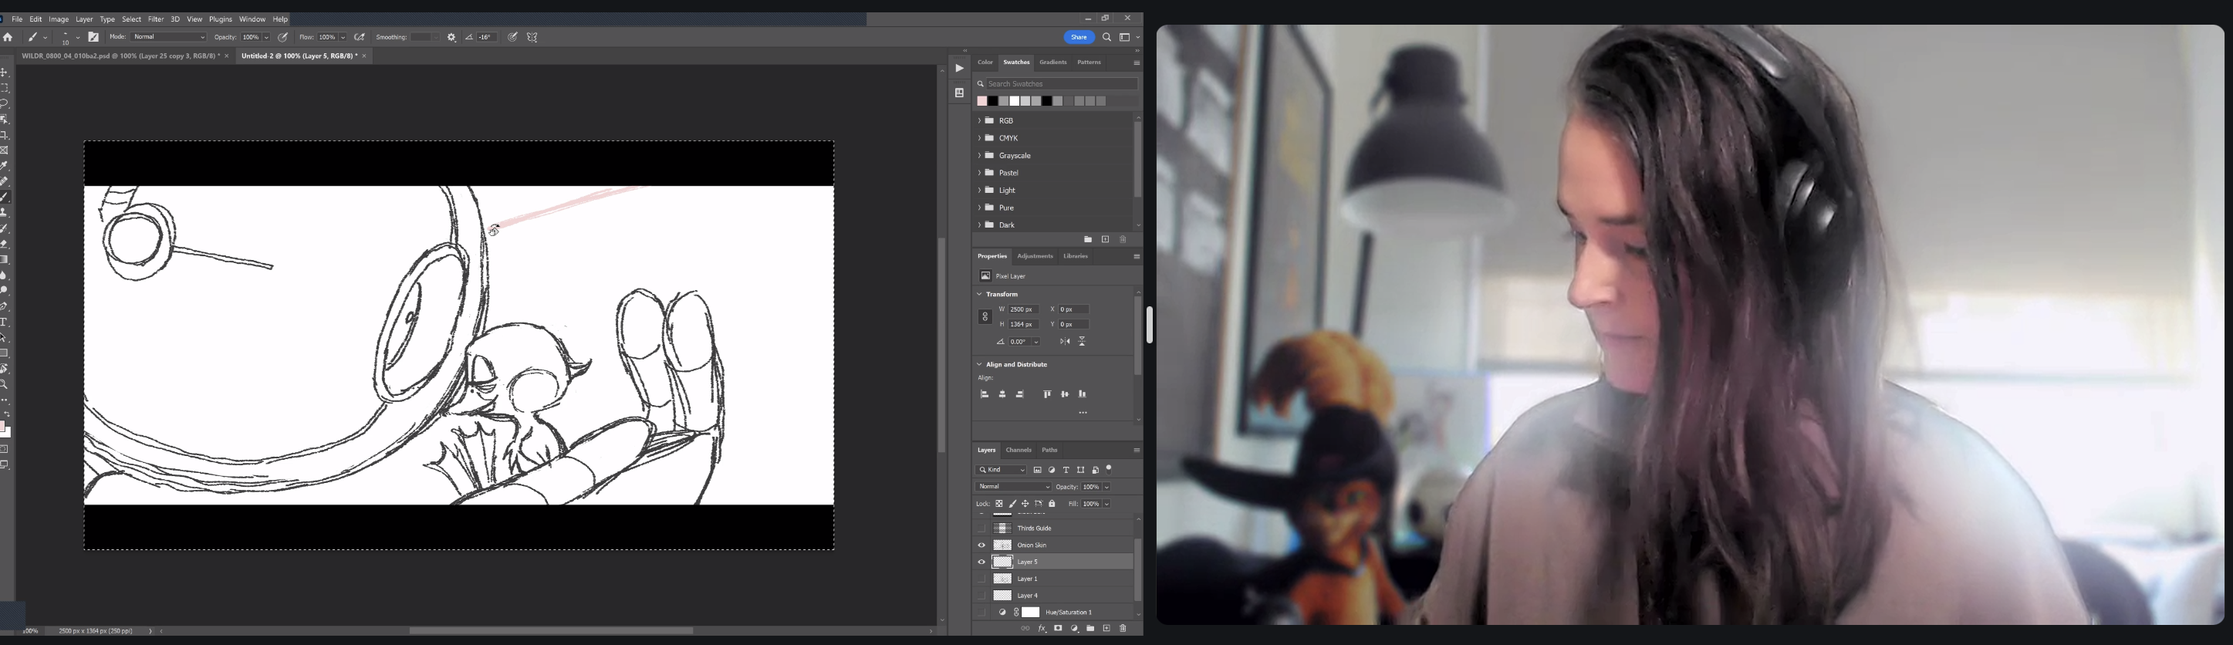The width and height of the screenshot is (2233, 645).
Task: Open the brush Mode dropdown
Action: [169, 37]
